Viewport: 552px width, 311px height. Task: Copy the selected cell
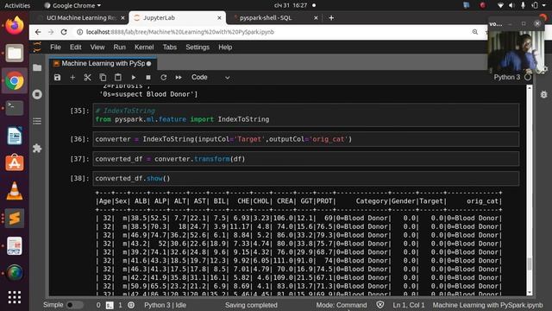tap(103, 77)
